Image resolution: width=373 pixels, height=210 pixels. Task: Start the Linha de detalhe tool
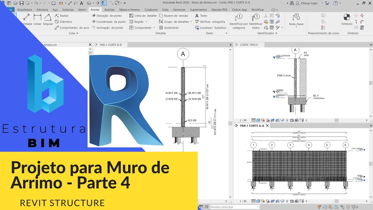tap(143, 16)
